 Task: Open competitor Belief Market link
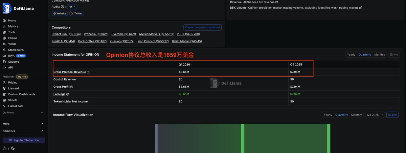pos(187,41)
